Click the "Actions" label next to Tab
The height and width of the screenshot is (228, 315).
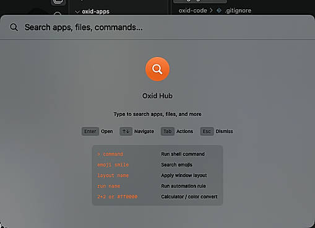point(184,131)
